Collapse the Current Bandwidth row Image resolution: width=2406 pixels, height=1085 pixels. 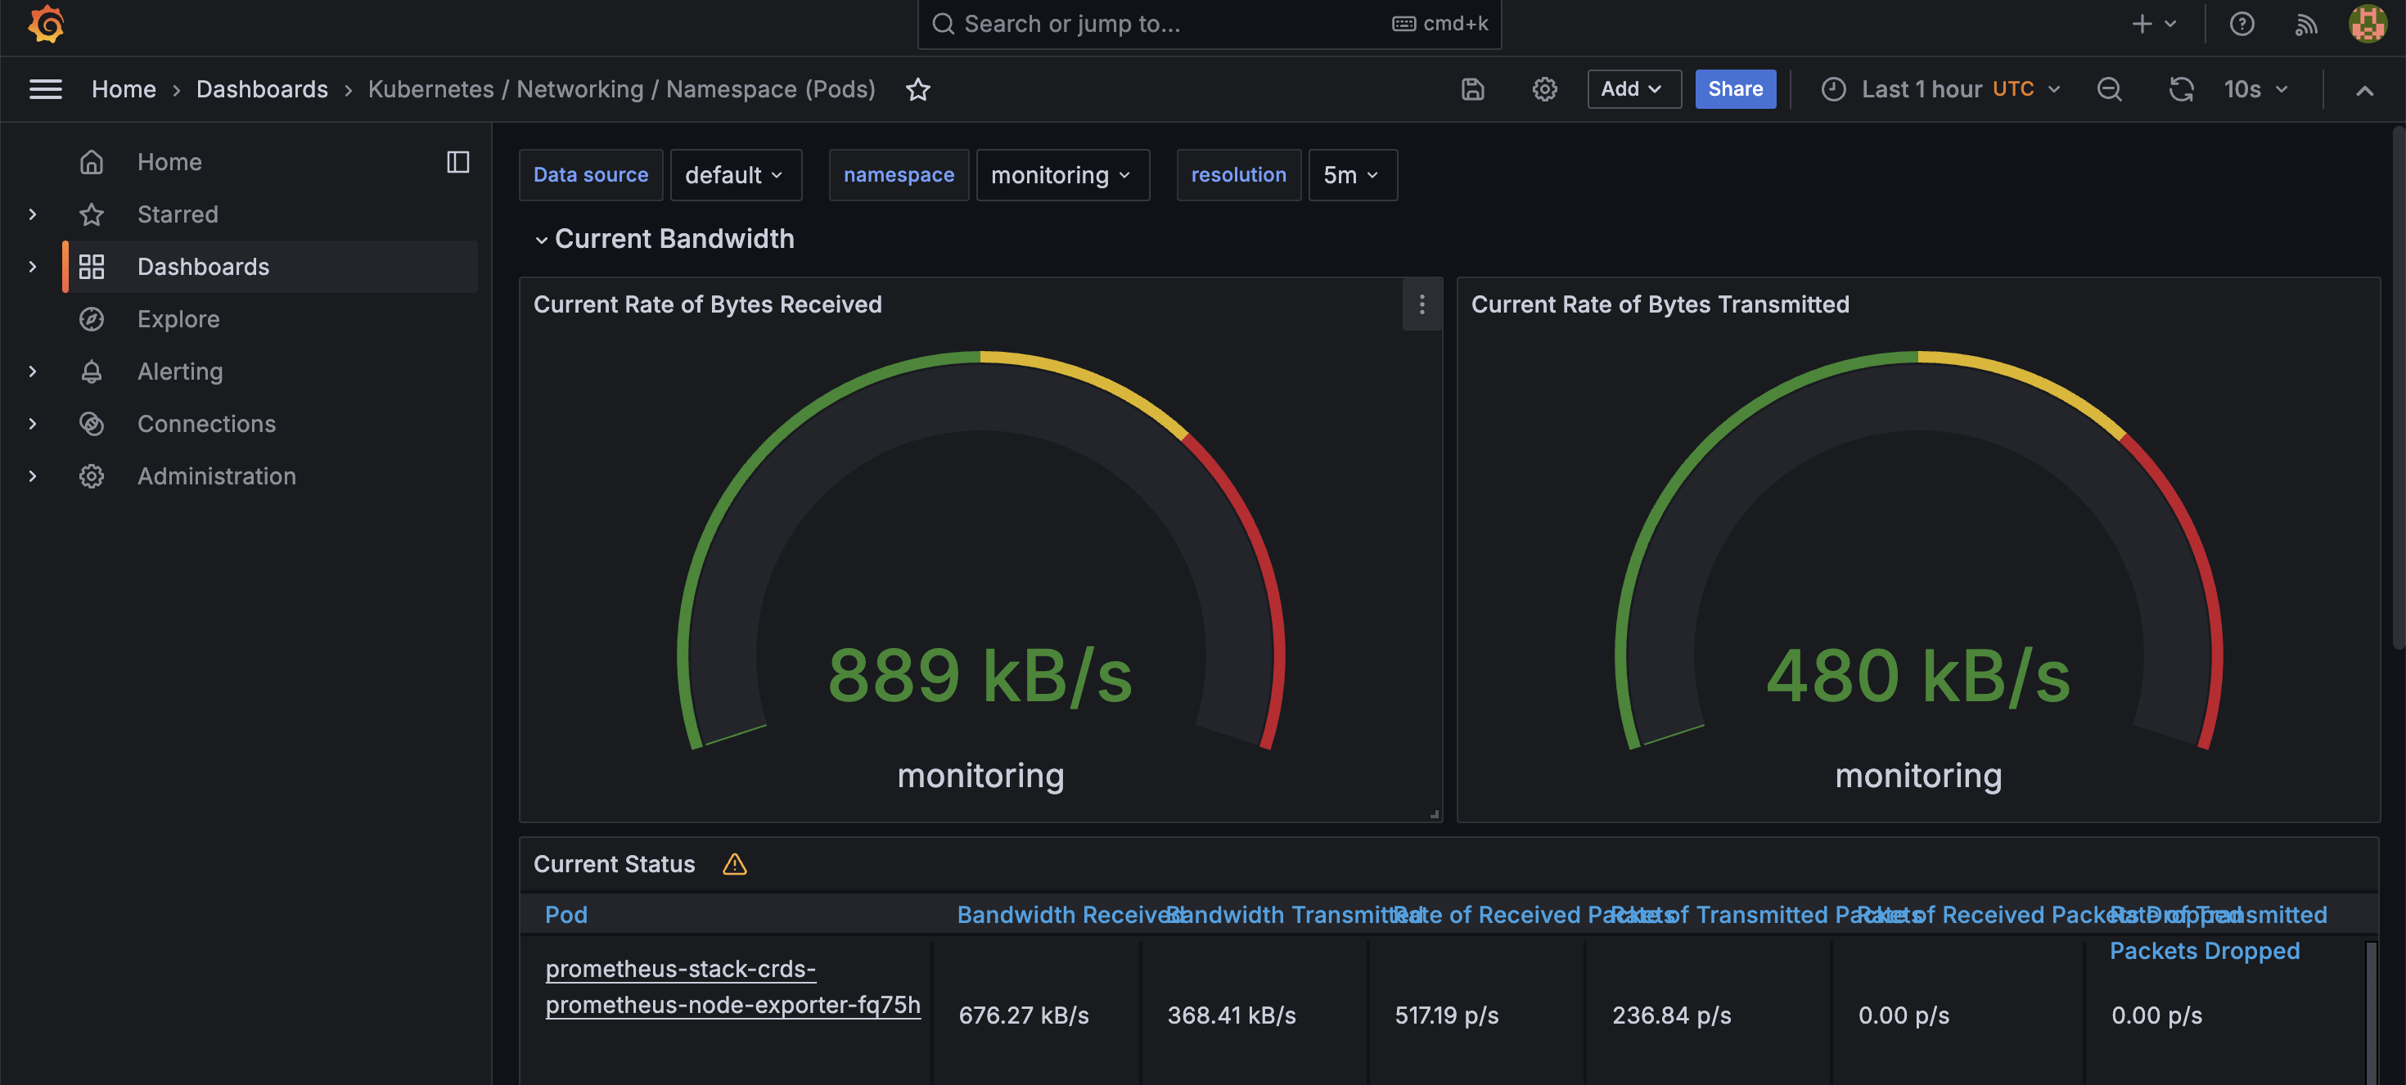pyautogui.click(x=541, y=240)
